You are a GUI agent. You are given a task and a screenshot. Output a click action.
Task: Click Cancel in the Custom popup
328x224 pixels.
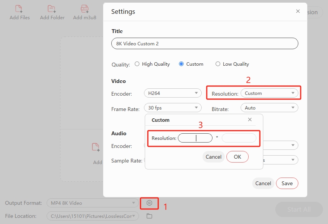coord(213,157)
